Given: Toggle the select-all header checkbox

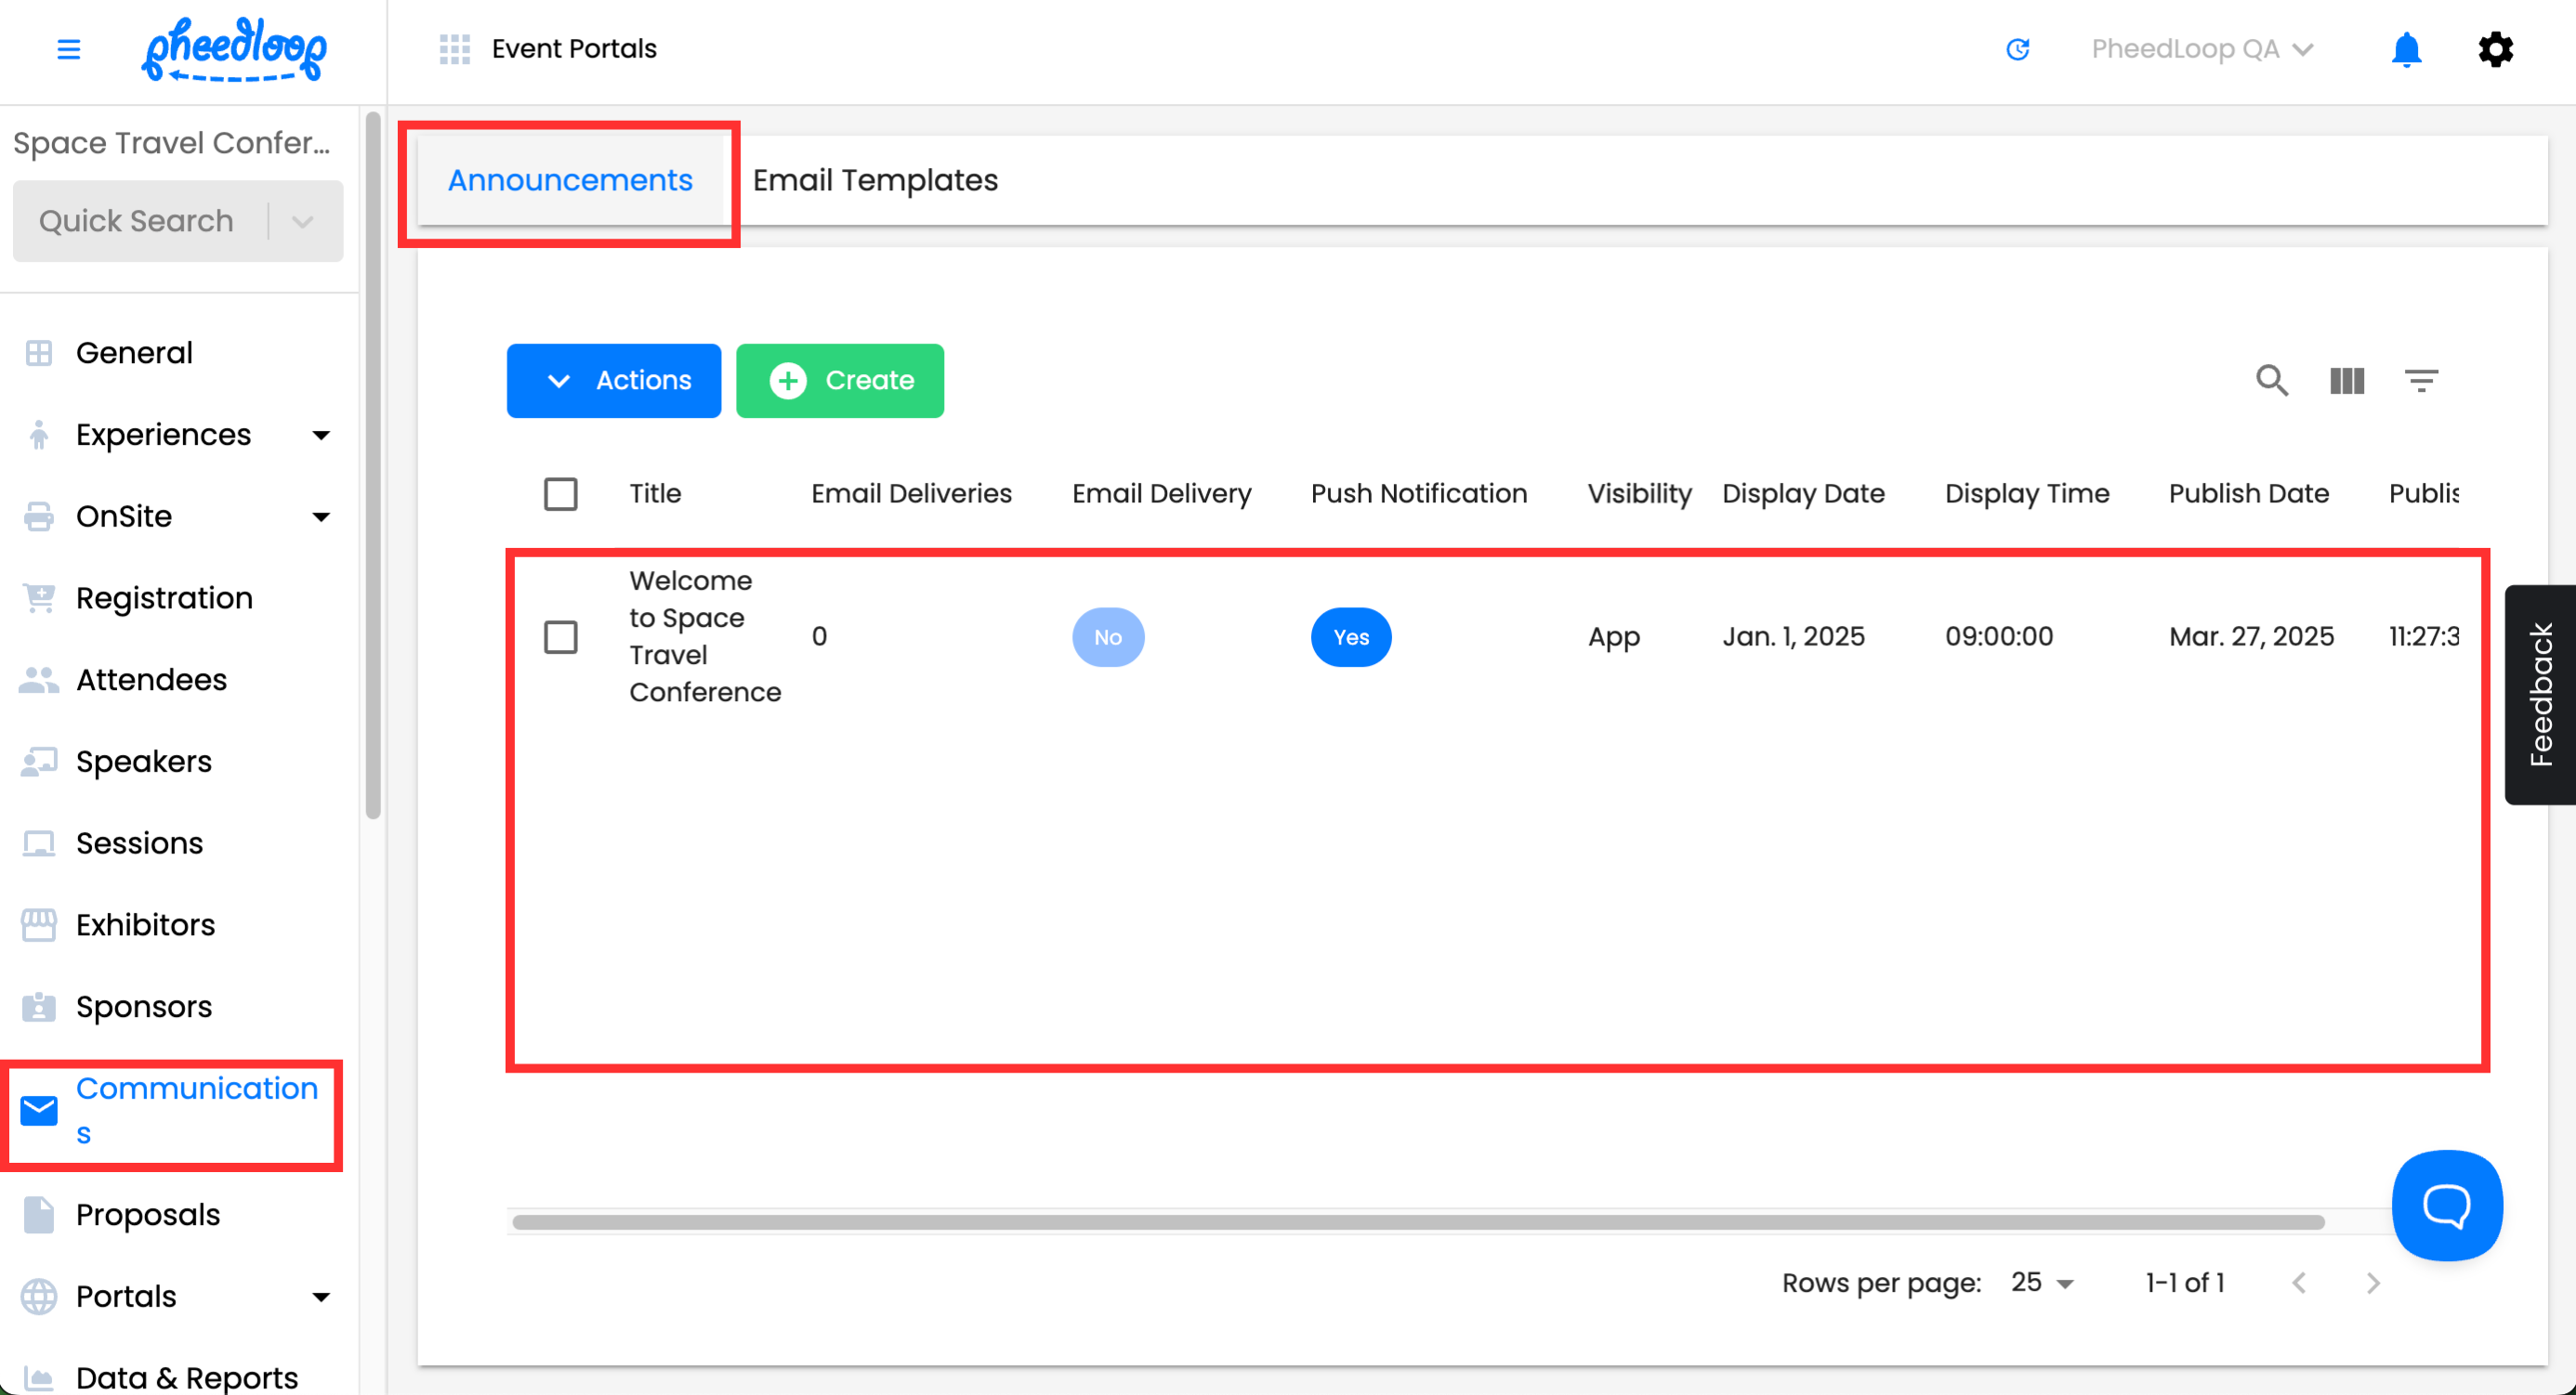Looking at the screenshot, I should pyautogui.click(x=560, y=494).
